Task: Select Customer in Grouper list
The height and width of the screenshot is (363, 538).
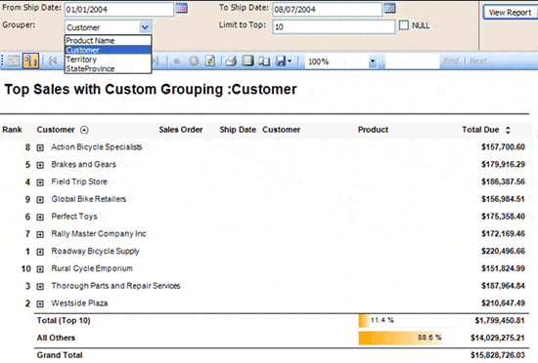Action: [x=108, y=50]
